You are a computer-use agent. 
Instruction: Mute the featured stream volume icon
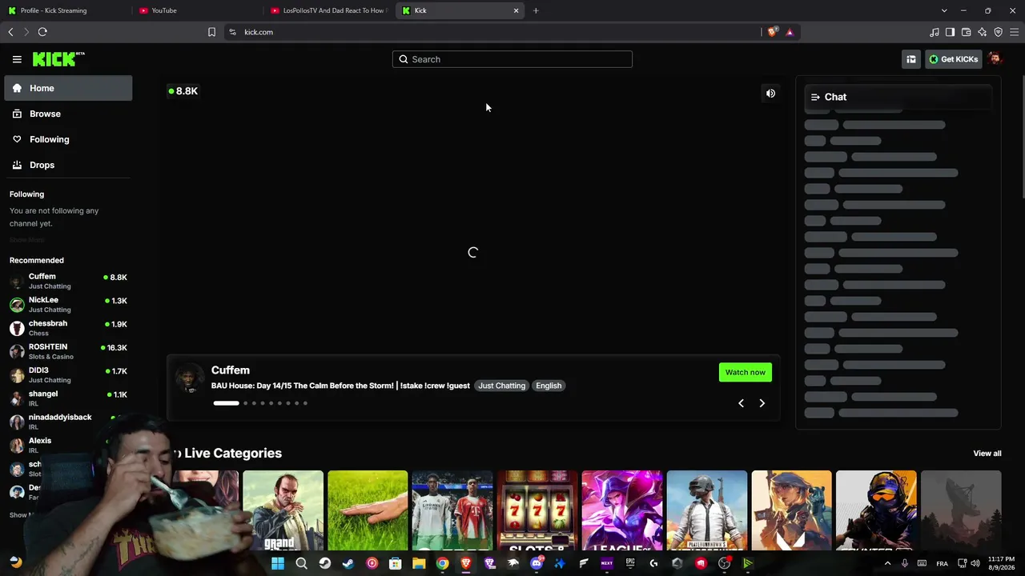pyautogui.click(x=770, y=94)
